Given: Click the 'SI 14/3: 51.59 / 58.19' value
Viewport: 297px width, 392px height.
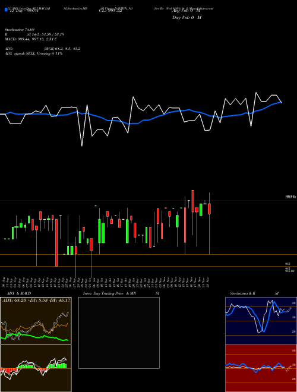Looking at the screenshot, I should coord(46,34).
